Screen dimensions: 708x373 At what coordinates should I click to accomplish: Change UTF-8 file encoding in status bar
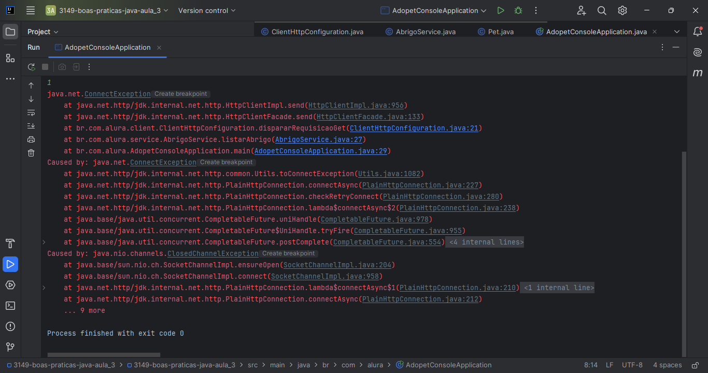coord(632,365)
